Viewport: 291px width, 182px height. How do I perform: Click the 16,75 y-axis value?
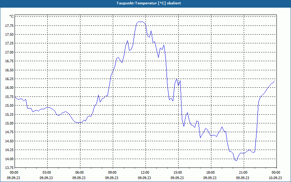pos(9,61)
